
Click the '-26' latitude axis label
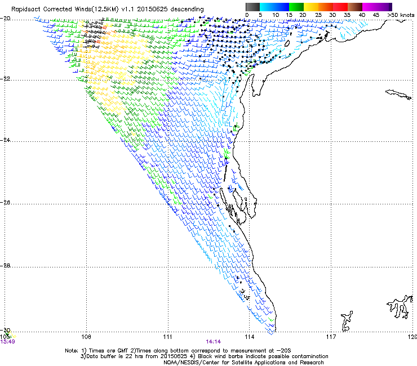tap(5, 202)
